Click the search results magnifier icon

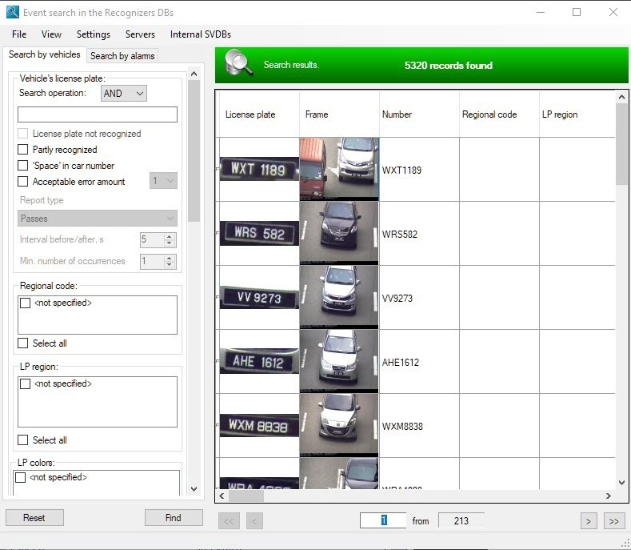[239, 64]
